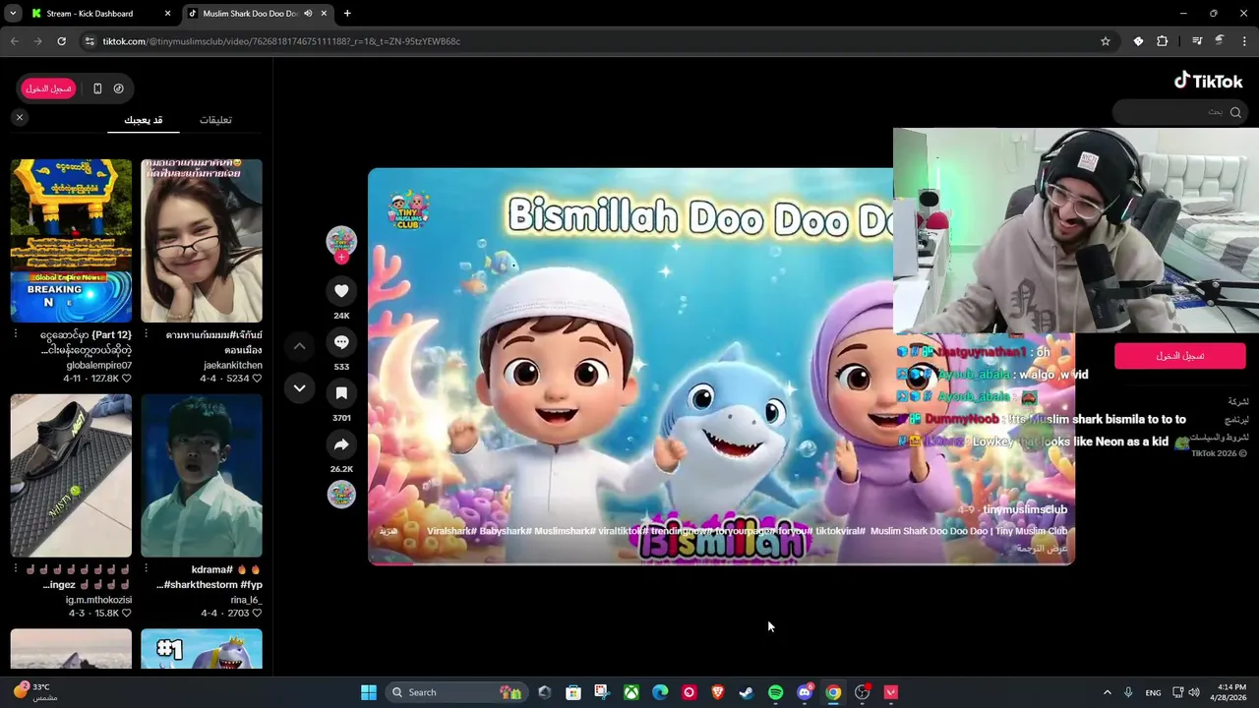The width and height of the screenshot is (1259, 708).
Task: Open the Windows Start menu
Action: click(x=369, y=692)
